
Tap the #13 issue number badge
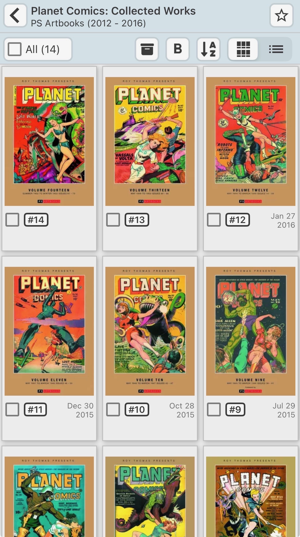point(137,220)
